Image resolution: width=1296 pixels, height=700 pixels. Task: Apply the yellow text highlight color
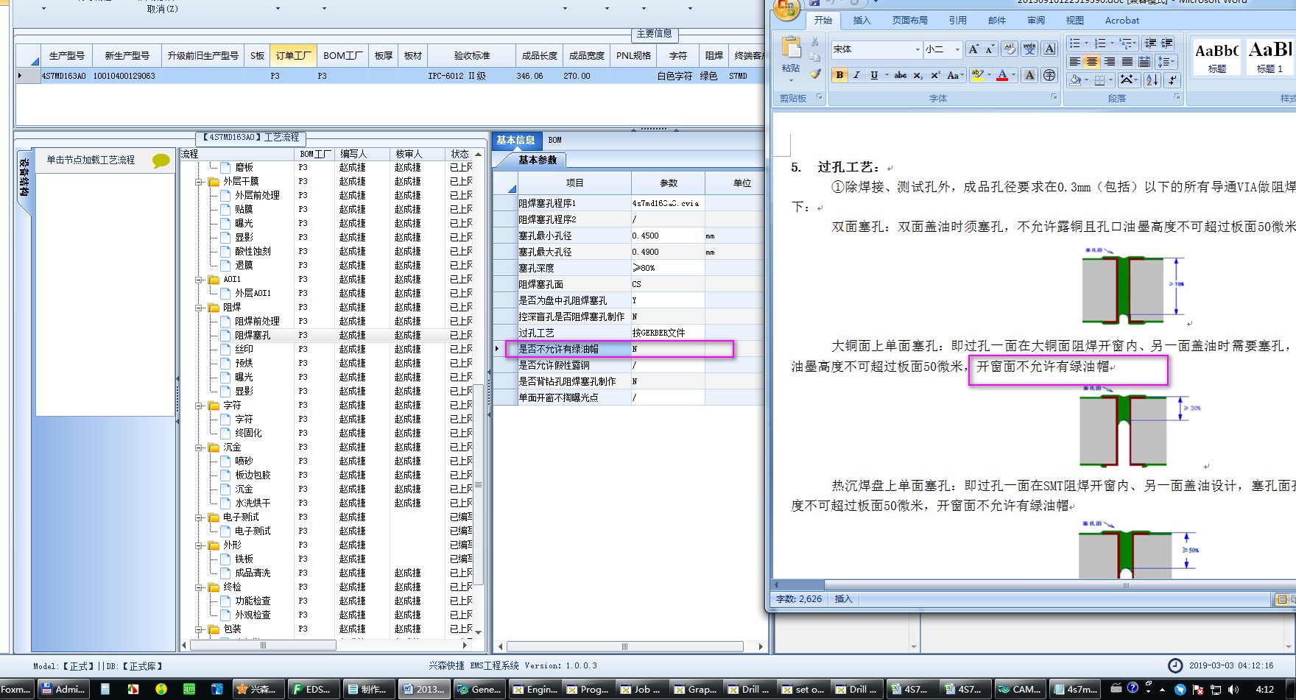(x=977, y=75)
